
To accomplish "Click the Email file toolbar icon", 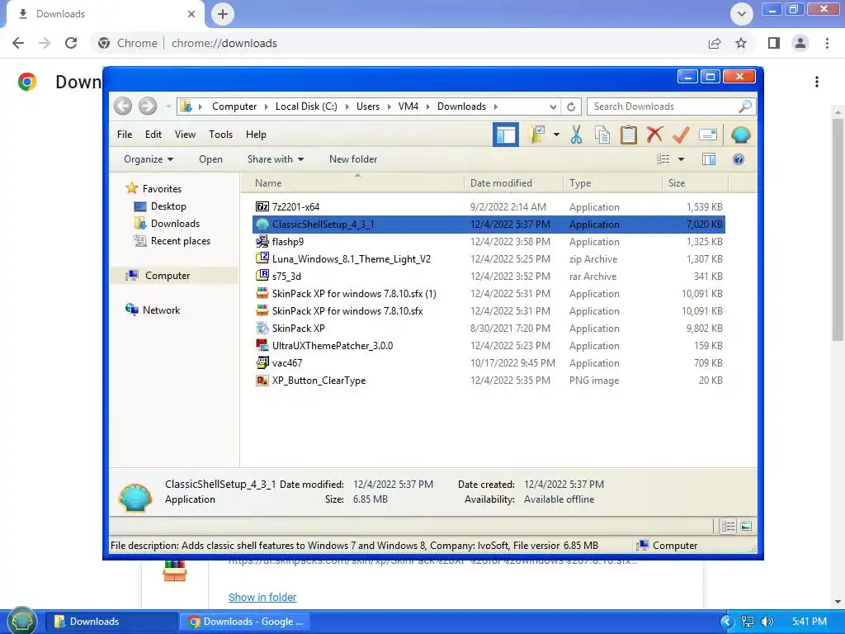I will (x=707, y=135).
